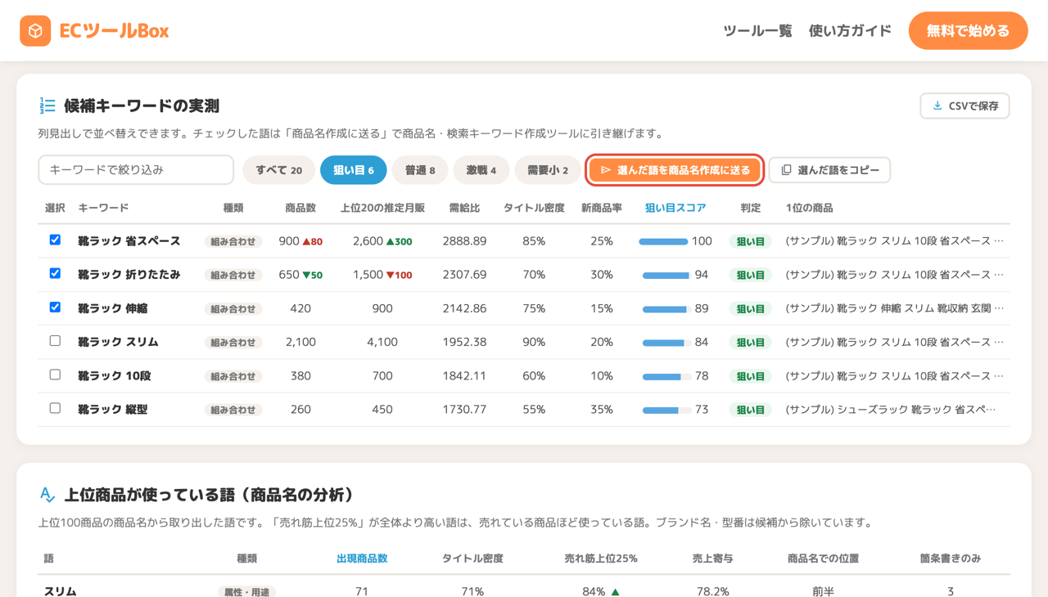Sort by 狙い目スコア column header

(675, 208)
